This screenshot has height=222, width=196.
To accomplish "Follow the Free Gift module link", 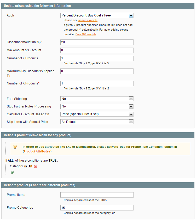I will click(x=86, y=34).
